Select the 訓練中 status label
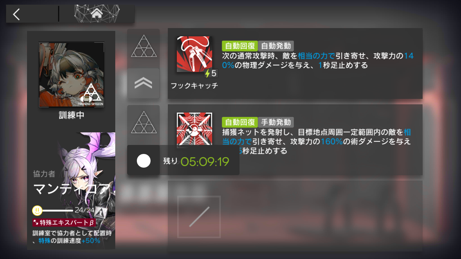 tap(71, 116)
